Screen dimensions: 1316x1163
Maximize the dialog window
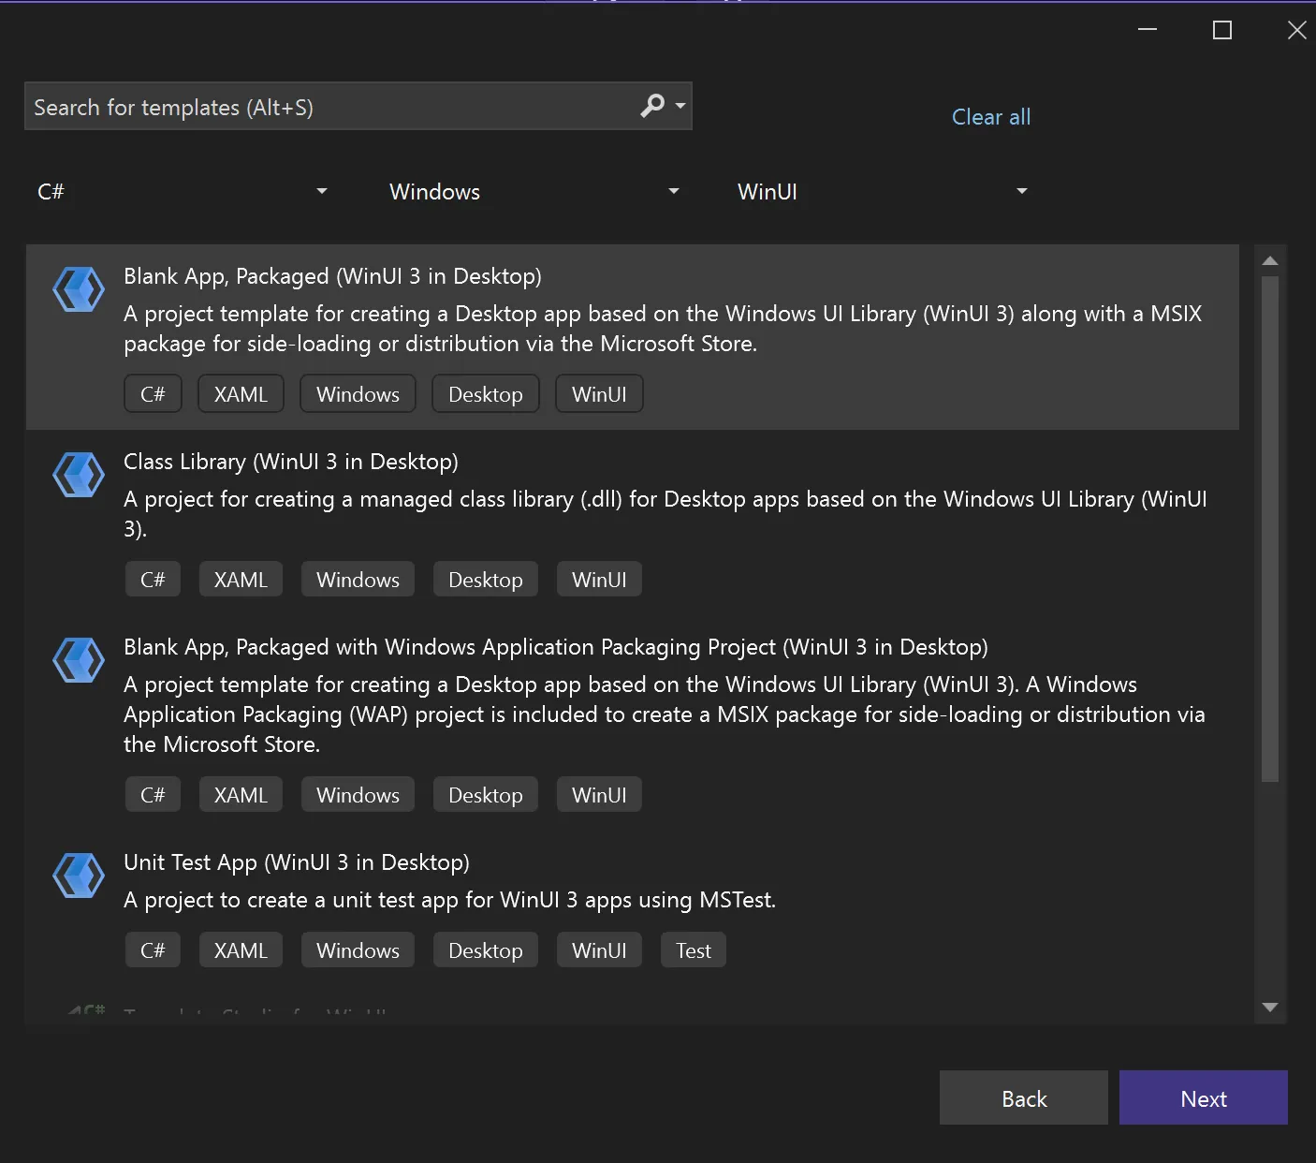click(x=1221, y=31)
